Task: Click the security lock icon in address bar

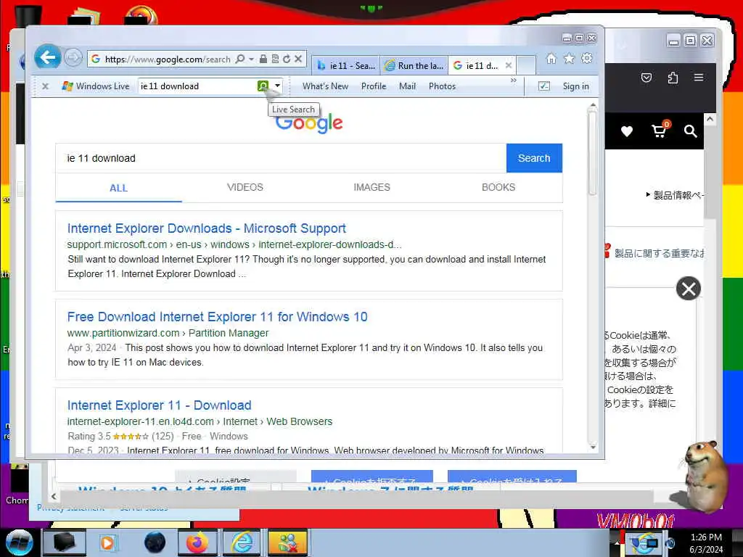Action: coord(263,59)
